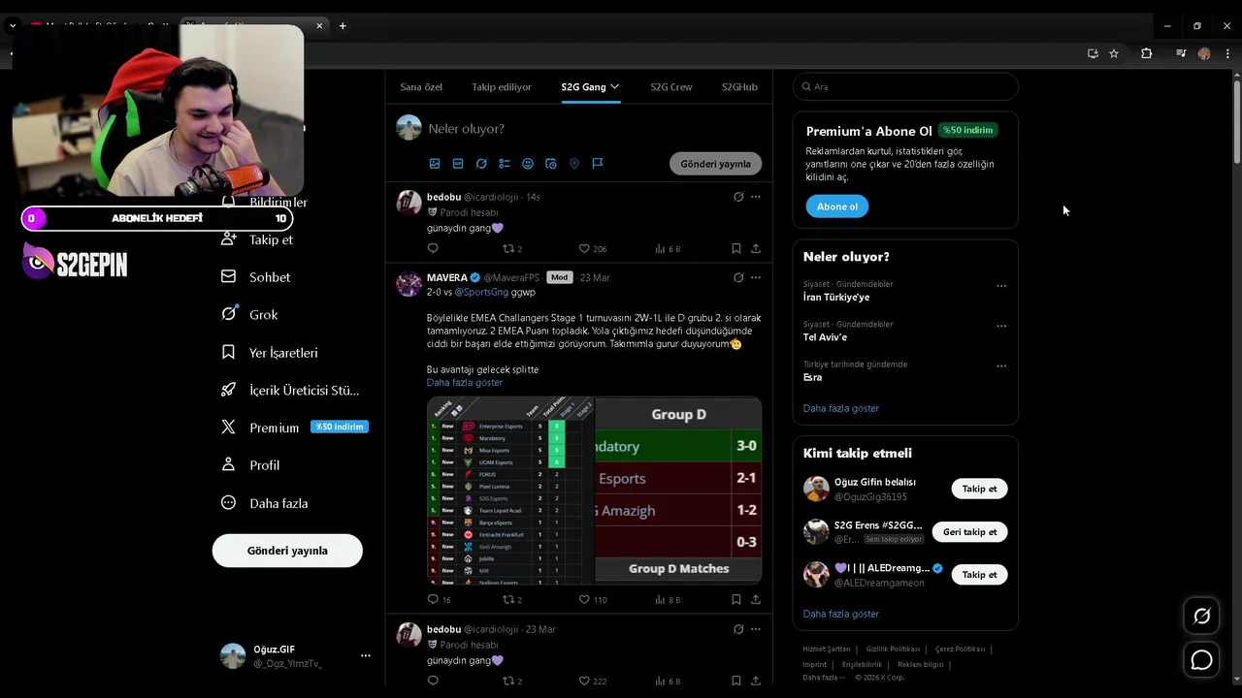The width and height of the screenshot is (1242, 698).
Task: Like bedobu's 23 Mar post with 222 likes
Action: (584, 682)
